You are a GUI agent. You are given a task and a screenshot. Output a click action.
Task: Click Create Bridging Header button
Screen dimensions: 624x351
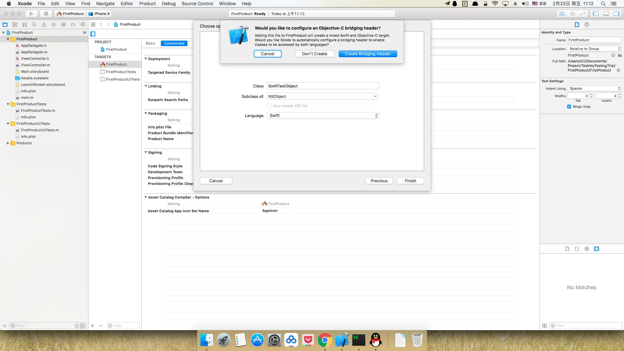[x=368, y=54]
